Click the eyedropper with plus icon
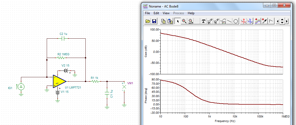Viewport: 296px width, 125px height. coord(265,21)
